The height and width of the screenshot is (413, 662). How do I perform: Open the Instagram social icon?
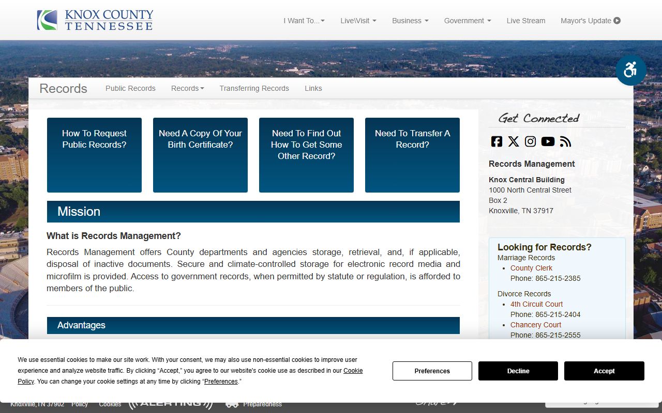531,141
